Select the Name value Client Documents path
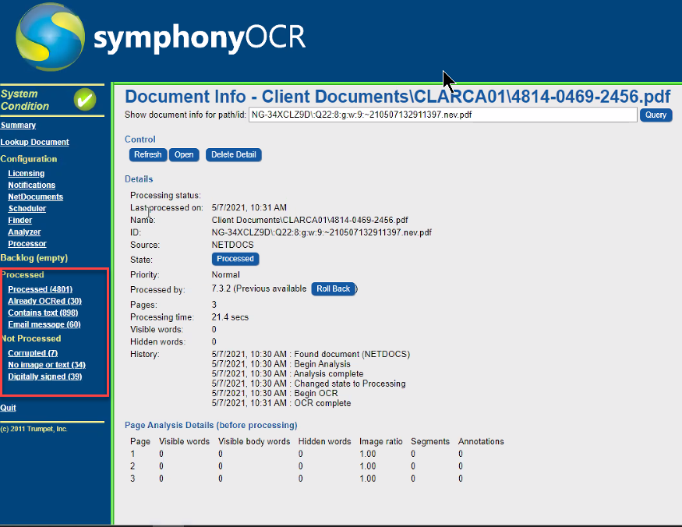The width and height of the screenshot is (682, 527). pos(309,220)
